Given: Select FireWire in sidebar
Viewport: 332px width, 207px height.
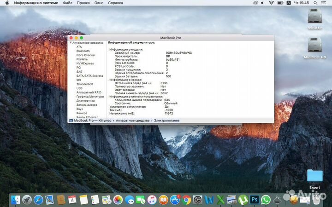Looking at the screenshot, I should pyautogui.click(x=82, y=59).
